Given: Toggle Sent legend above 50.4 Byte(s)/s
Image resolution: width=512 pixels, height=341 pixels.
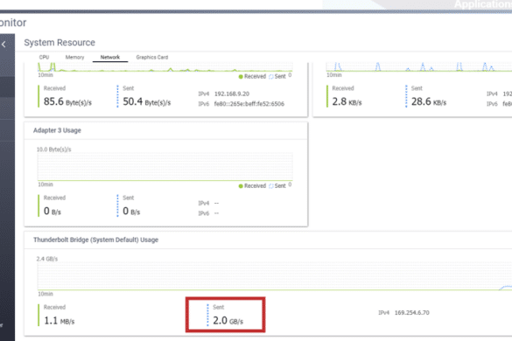Looking at the screenshot, I should tap(277, 77).
